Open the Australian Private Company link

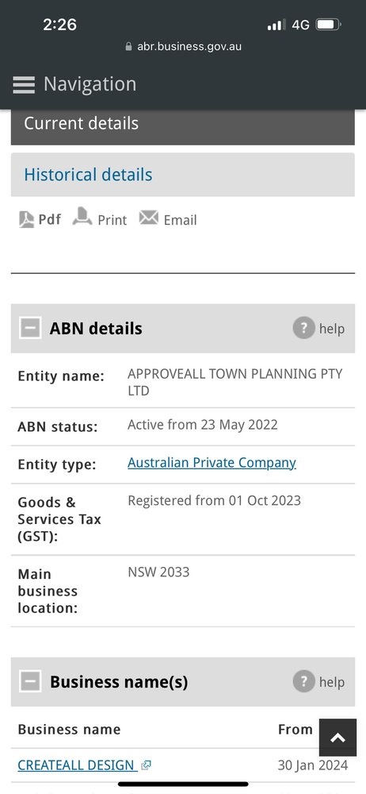tap(212, 463)
